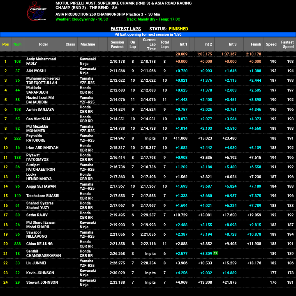The height and width of the screenshot is (296, 296).
Task: Select rider Chiou KE-LUNG
Action: (x=39, y=244)
